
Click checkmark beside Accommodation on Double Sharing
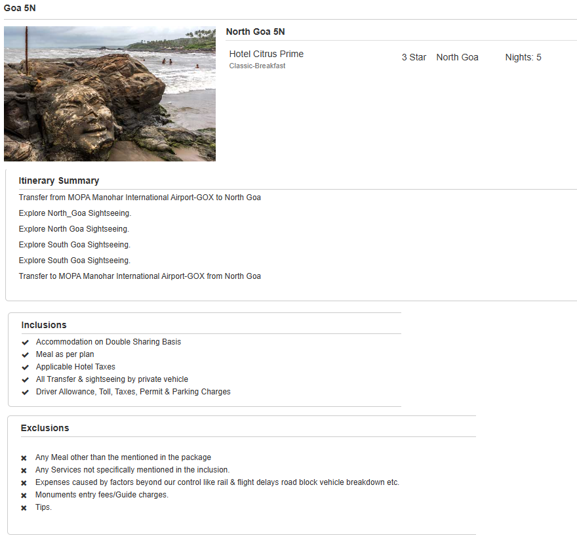click(25, 343)
